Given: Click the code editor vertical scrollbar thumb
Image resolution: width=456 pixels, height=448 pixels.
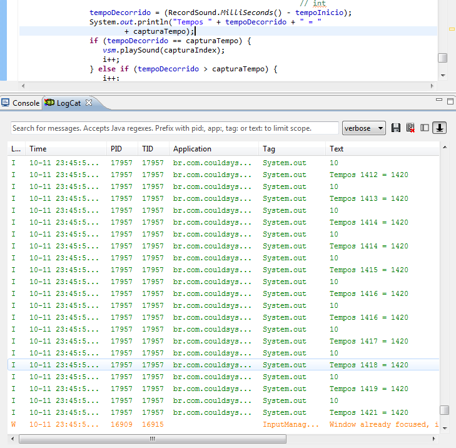Looking at the screenshot, I should (x=442, y=58).
